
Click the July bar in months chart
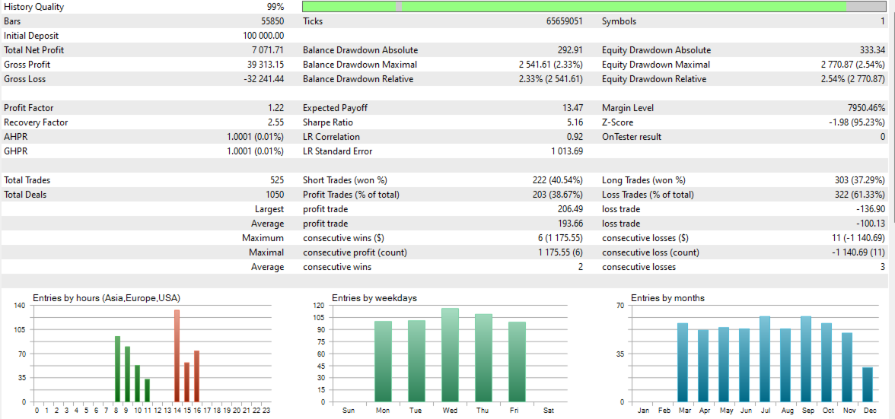[x=765, y=359]
